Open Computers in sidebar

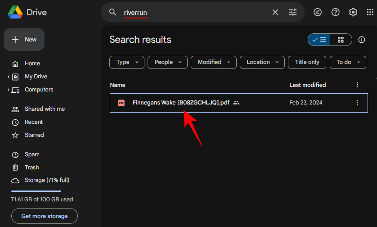(39, 90)
